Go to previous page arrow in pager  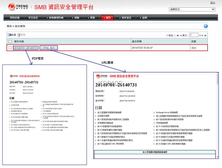(x=181, y=36)
